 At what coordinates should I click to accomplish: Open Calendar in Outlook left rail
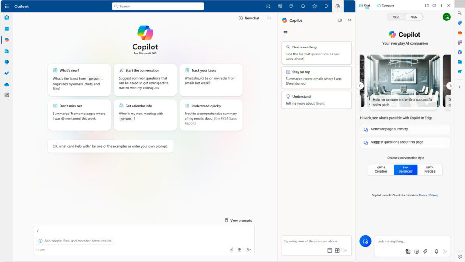(7, 29)
